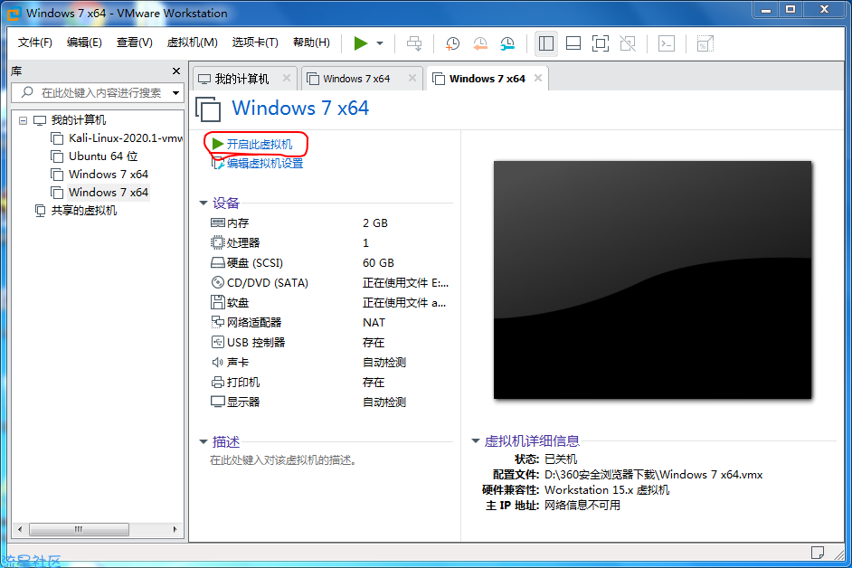Click the 显示器 display device row
Screen dimensions: 852x568
[x=329, y=402]
